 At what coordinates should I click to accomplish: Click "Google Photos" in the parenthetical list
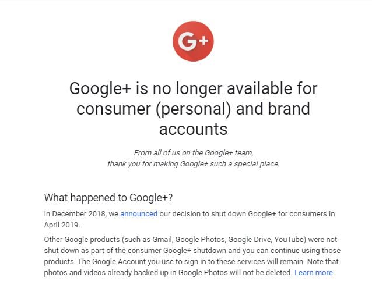tap(201, 239)
